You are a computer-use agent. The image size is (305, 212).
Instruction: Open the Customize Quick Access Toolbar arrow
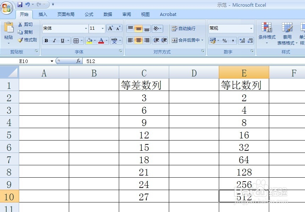[x=53, y=4]
